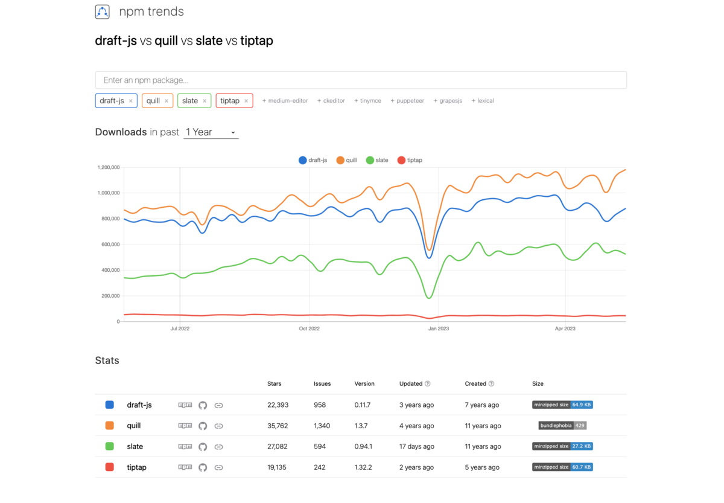Add suggested package medium-editor
The height and width of the screenshot is (503, 724).
coord(285,101)
